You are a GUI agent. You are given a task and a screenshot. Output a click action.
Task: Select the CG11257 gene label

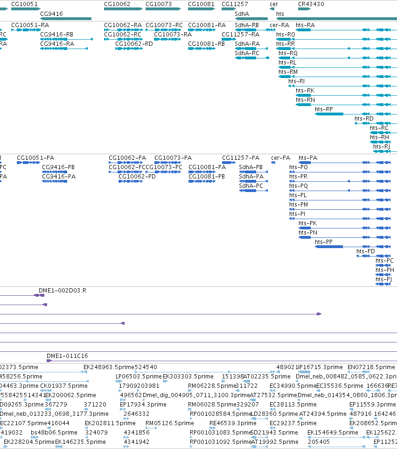coord(235,4)
